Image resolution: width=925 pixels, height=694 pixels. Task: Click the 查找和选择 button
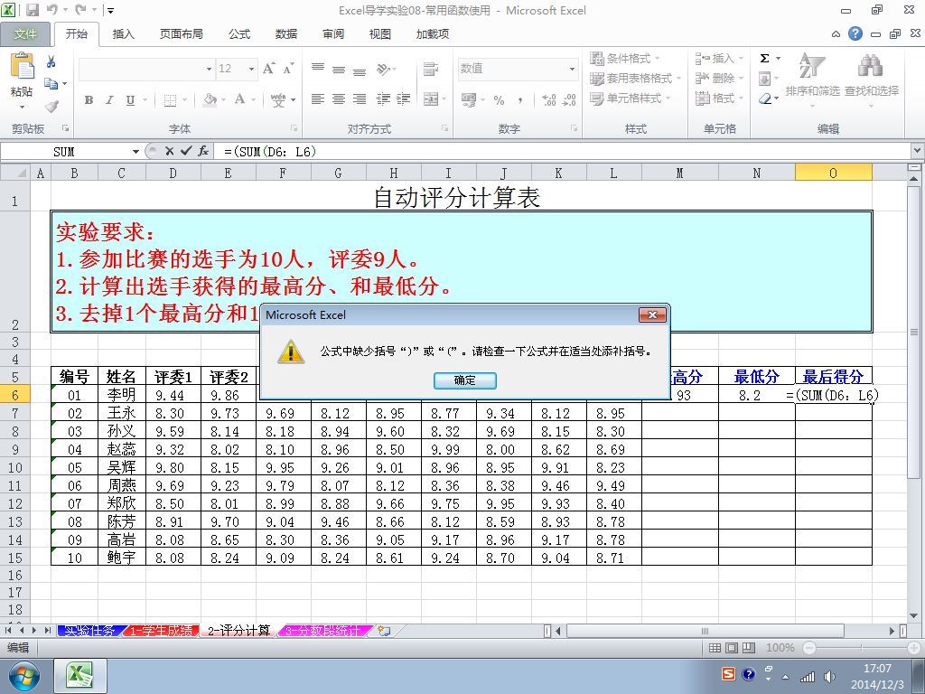point(872,80)
